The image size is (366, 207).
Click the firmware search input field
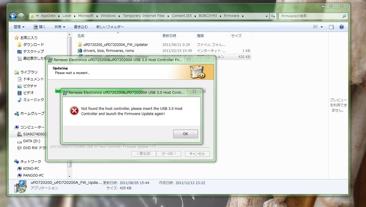(x=311, y=16)
